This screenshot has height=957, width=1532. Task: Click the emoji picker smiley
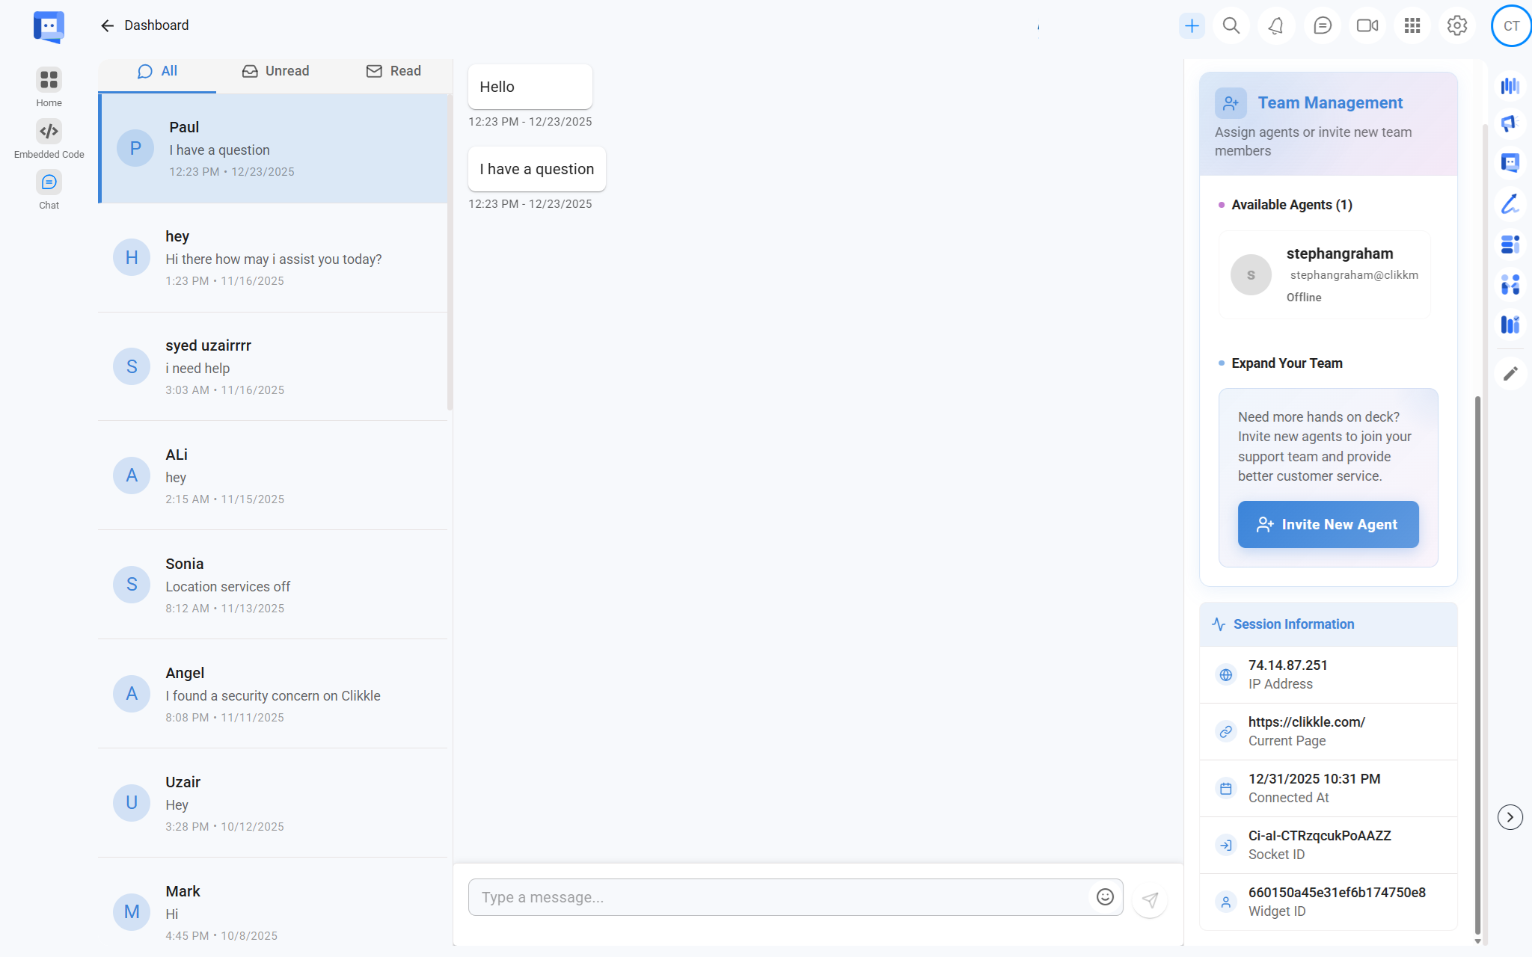pyautogui.click(x=1105, y=896)
